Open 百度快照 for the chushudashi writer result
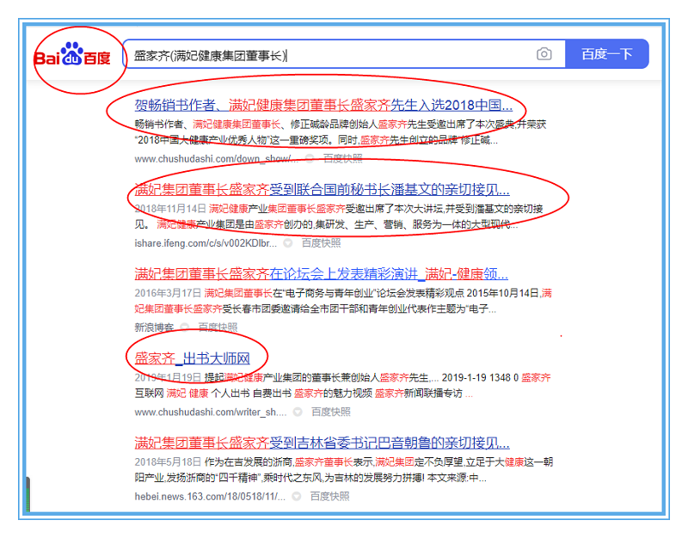688x538 pixels. (x=329, y=412)
